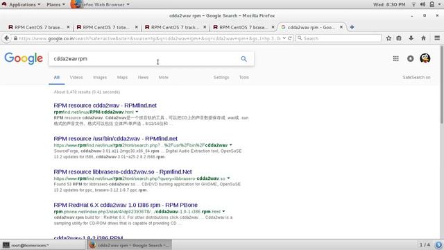Expand dropdown for RPM PBone result URL

pyautogui.click(x=223, y=211)
